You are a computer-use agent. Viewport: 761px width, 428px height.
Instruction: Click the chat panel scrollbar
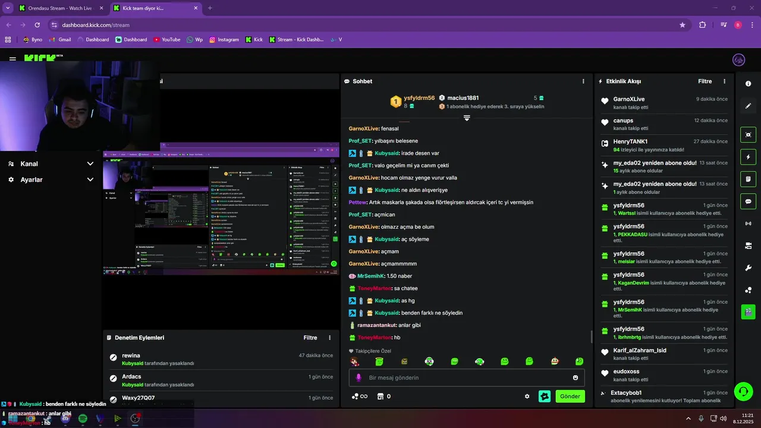coord(591,336)
